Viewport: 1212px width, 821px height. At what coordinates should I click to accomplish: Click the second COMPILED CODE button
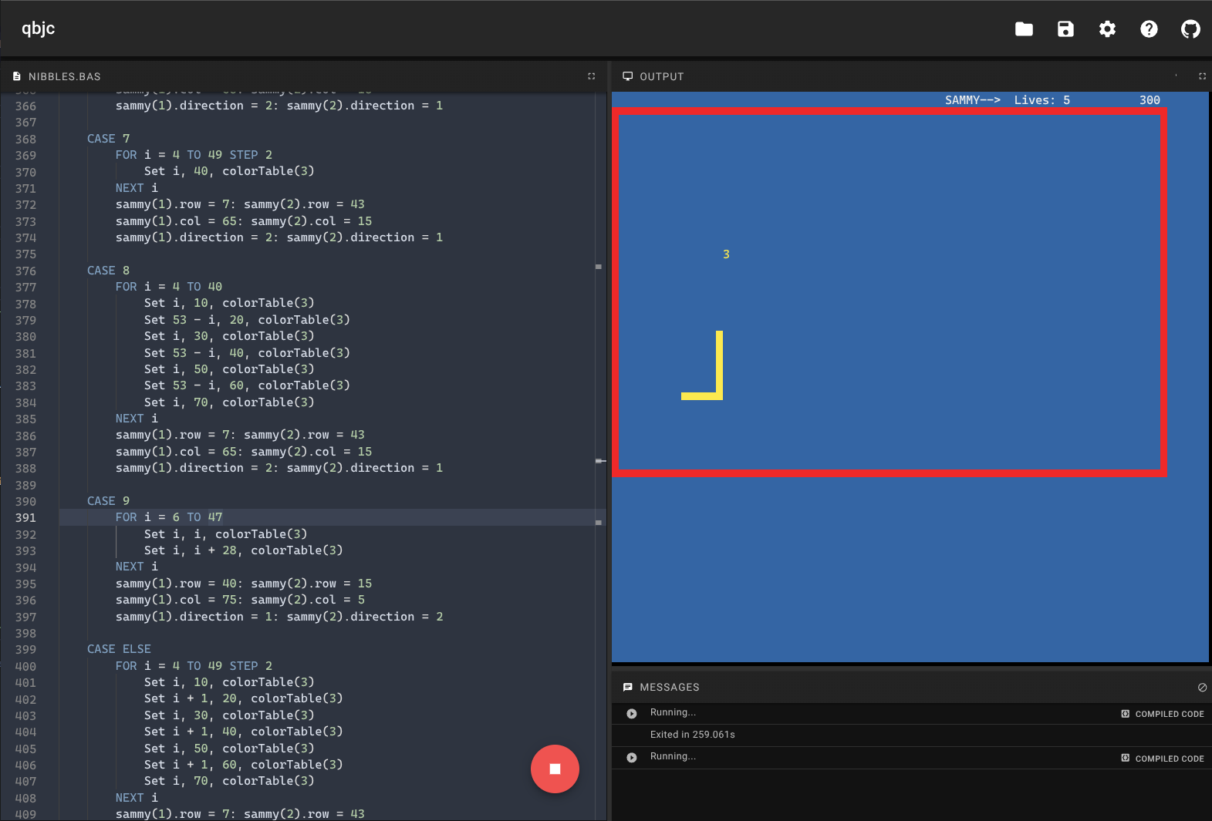click(x=1163, y=759)
